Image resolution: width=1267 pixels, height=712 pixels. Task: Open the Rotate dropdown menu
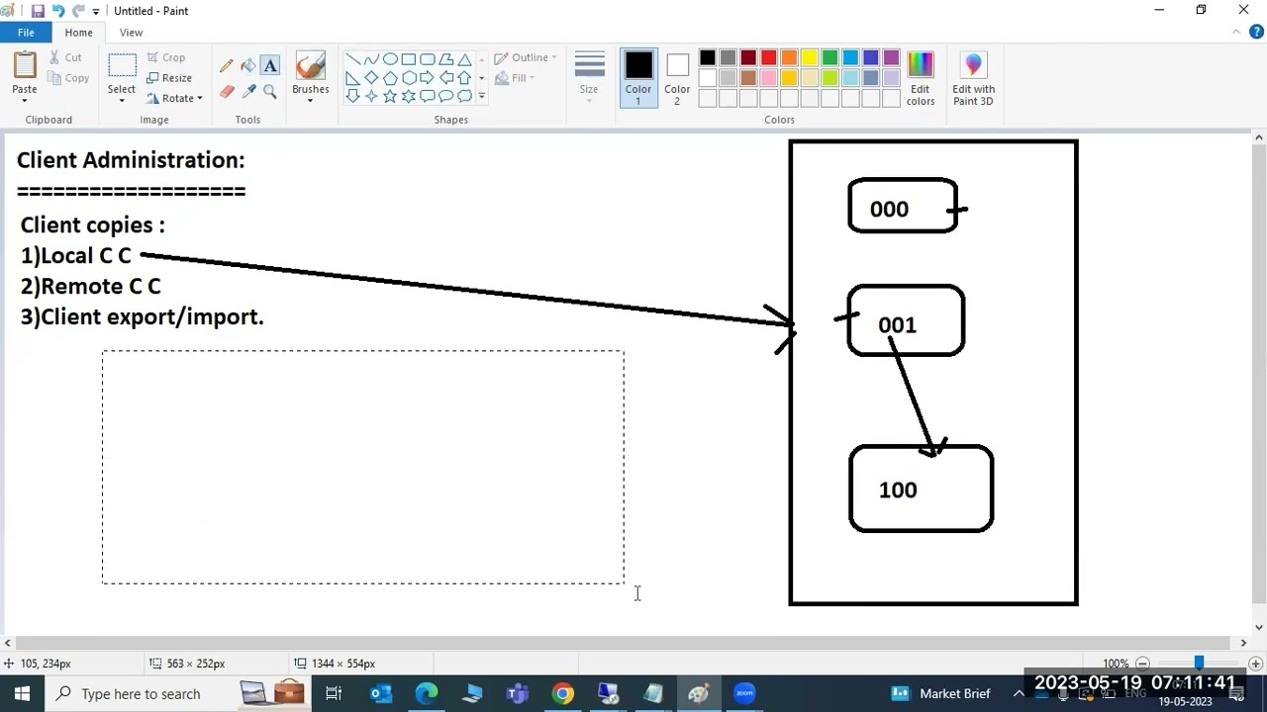coord(175,99)
